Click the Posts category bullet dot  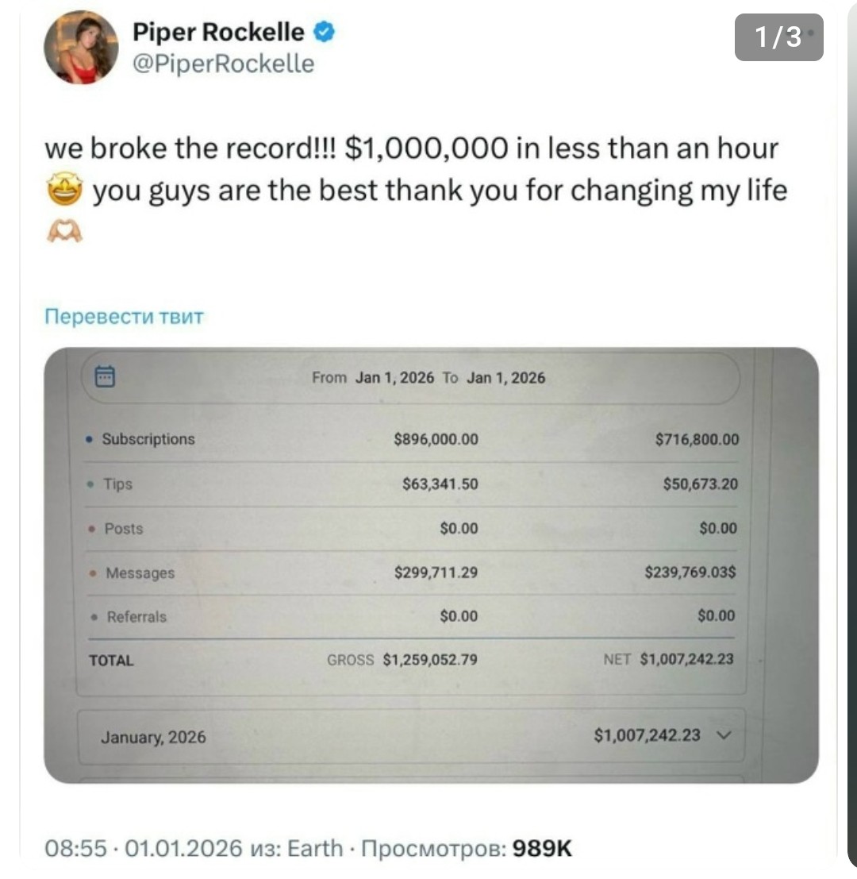coord(91,528)
